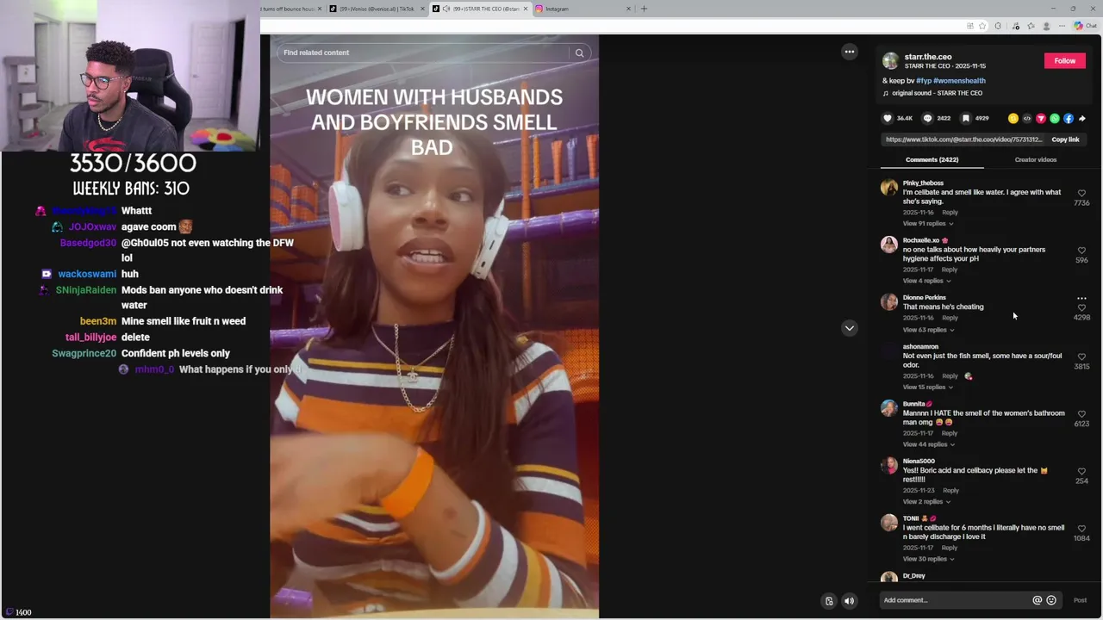Expand View 30 replies under TONII
The image size is (1103, 620).
click(928, 559)
